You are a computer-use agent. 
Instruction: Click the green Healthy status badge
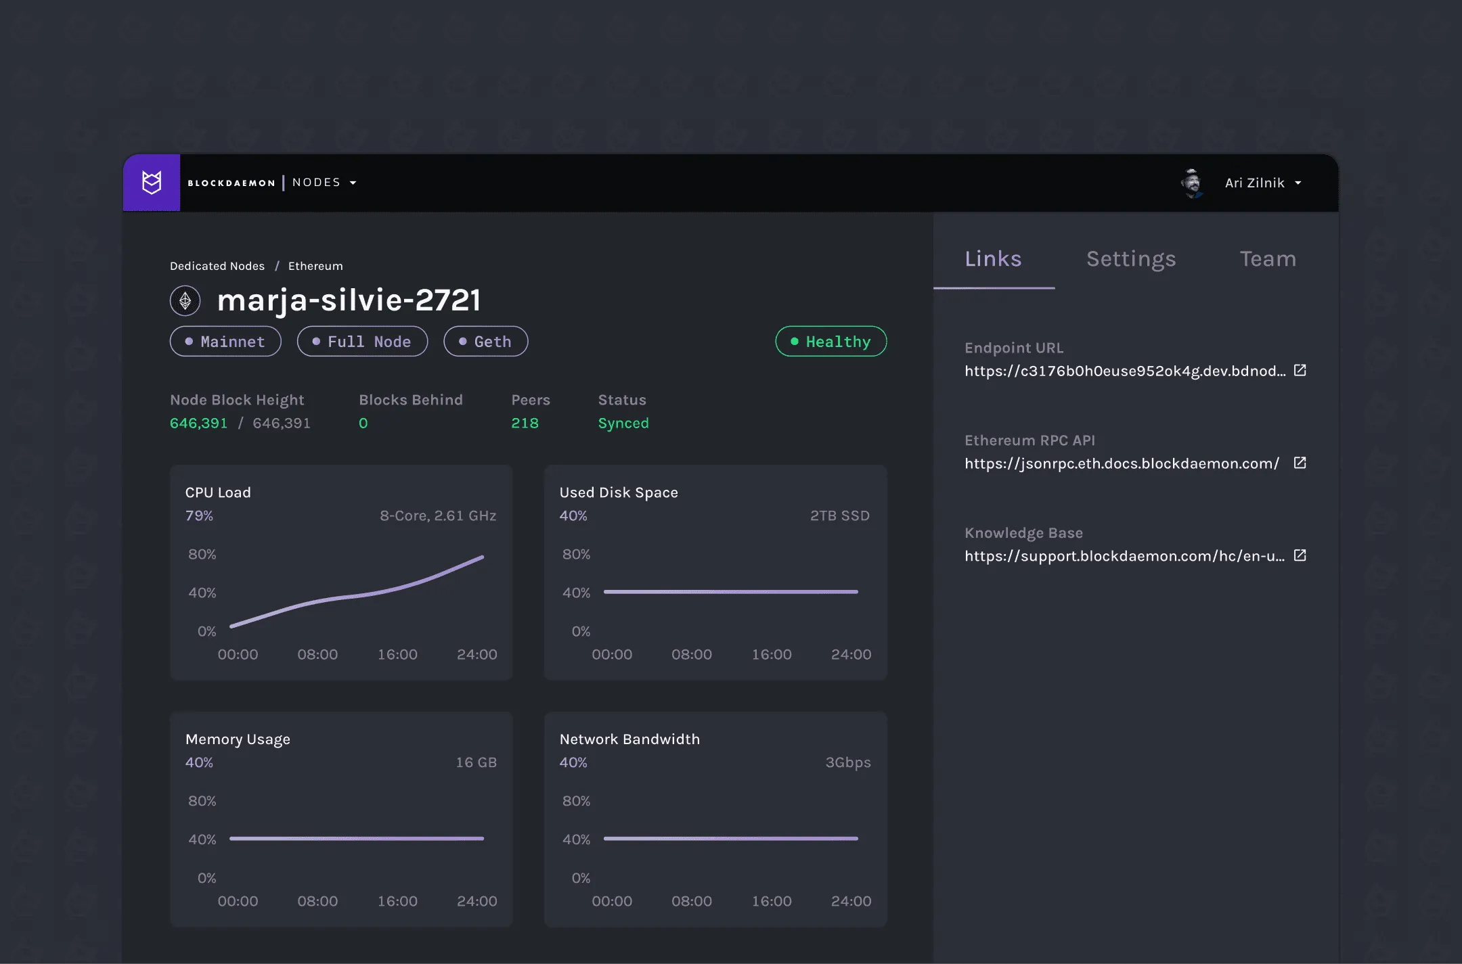(830, 342)
